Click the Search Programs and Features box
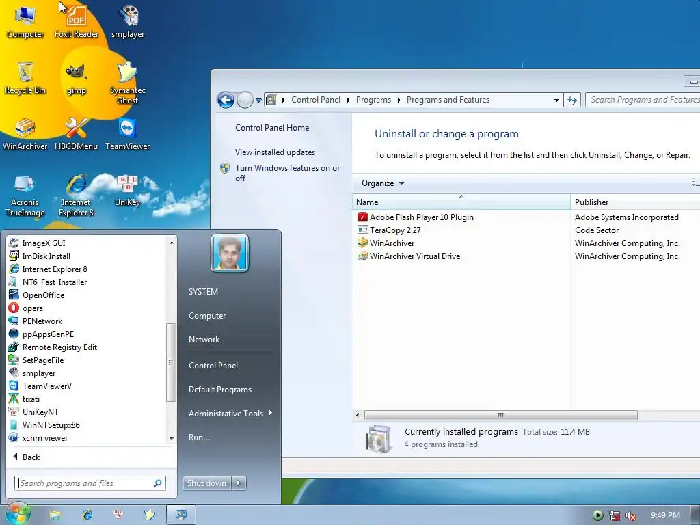700x525 pixels. (643, 100)
